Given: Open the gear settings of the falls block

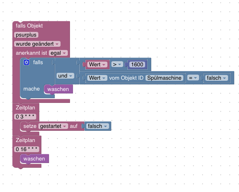Looking at the screenshot, I should [26, 62].
